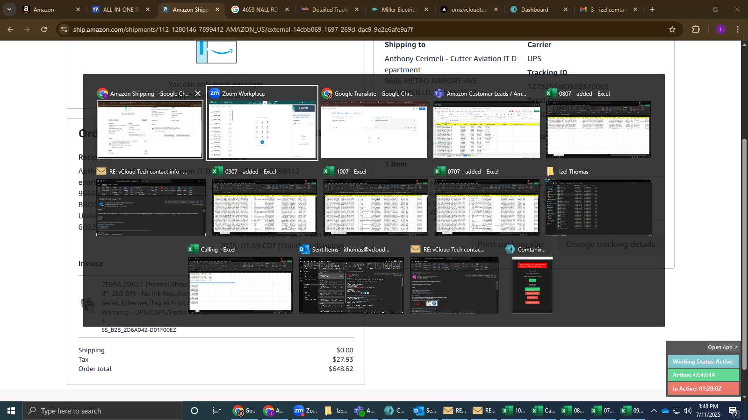Switch to Dashboard browser tab

click(x=539, y=9)
